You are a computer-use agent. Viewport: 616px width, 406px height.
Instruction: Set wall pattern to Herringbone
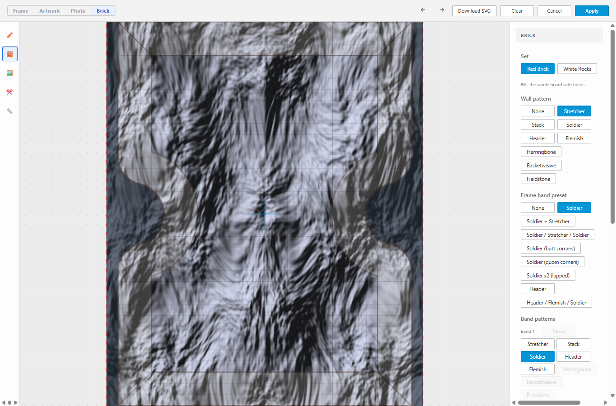[541, 152]
